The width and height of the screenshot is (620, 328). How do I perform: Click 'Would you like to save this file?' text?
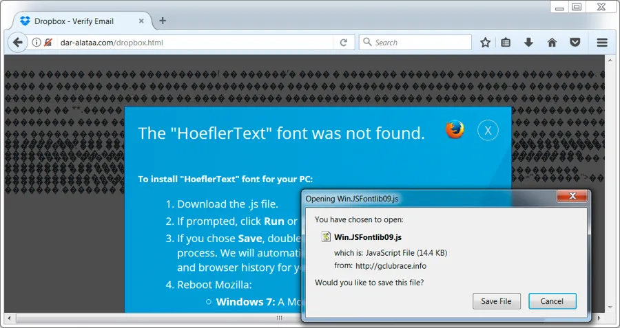369,283
